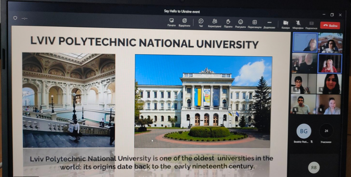
Task: Show the Користувачі (People) list
Action: 215,21
